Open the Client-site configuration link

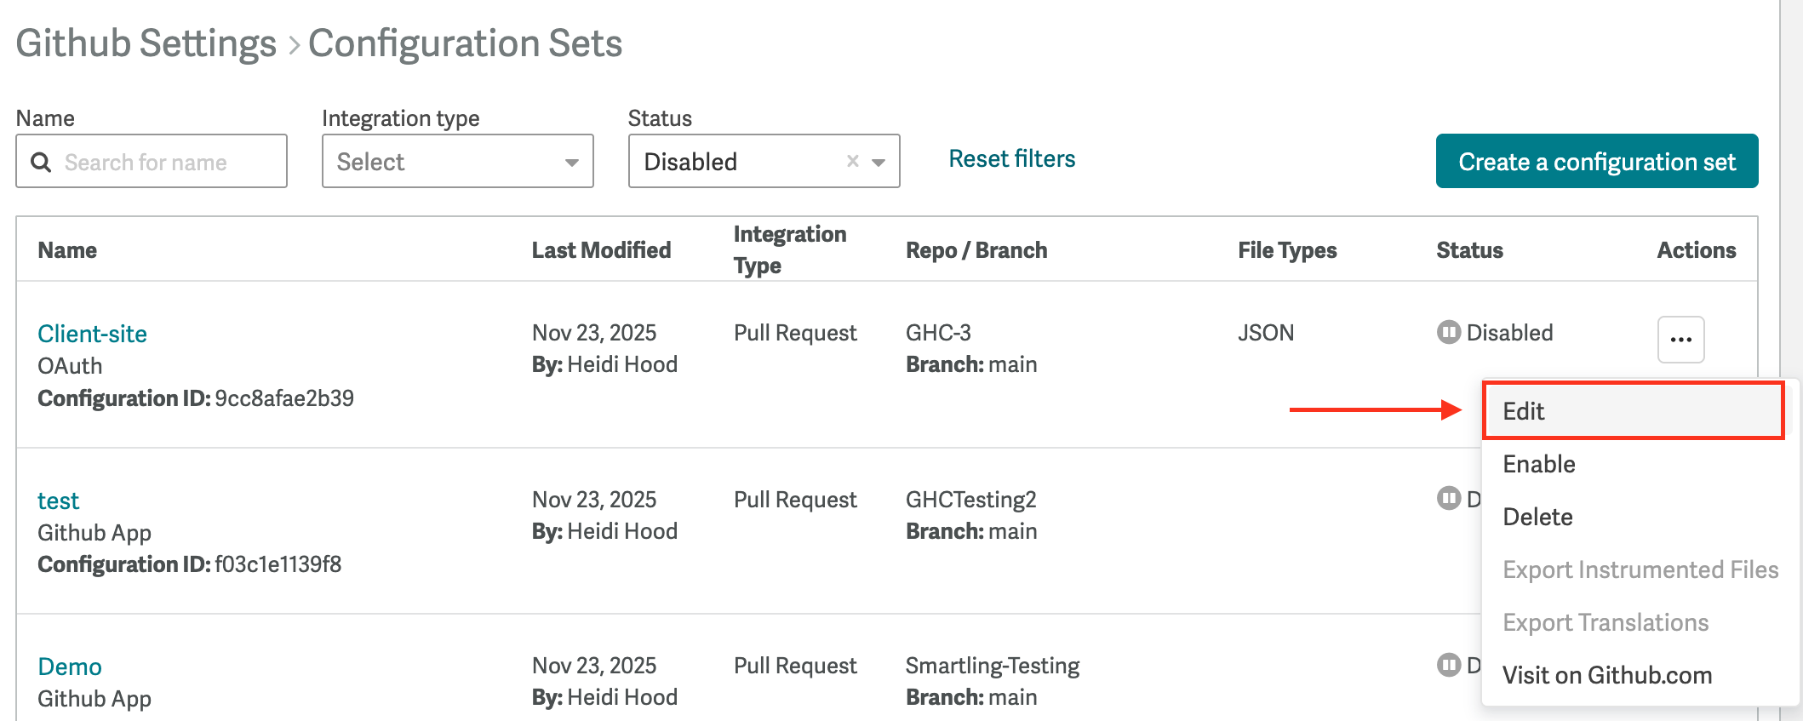pos(92,334)
